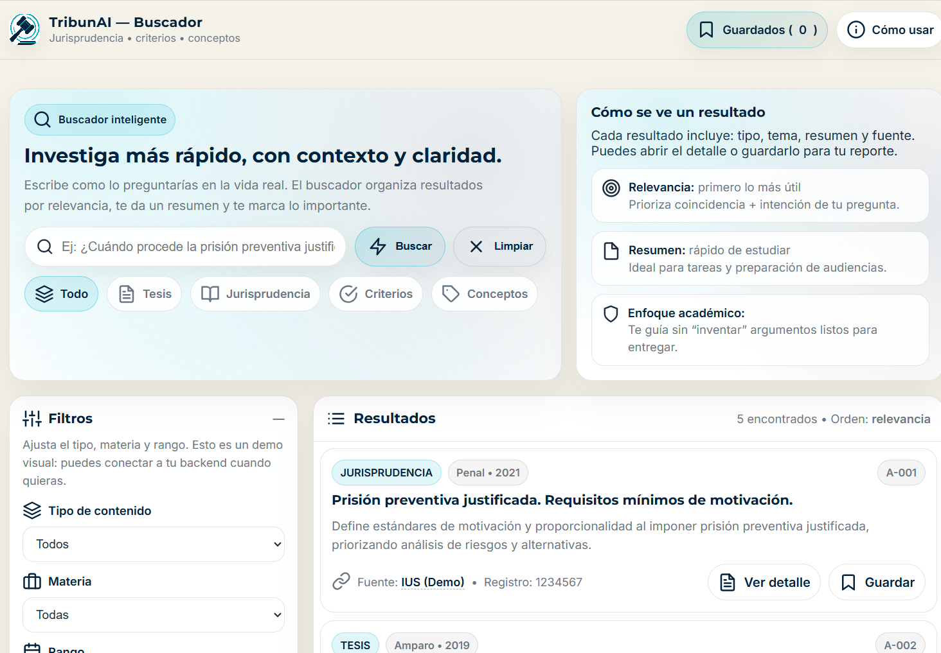Open the Cómo usar help
Image resolution: width=941 pixels, height=653 pixels.
(890, 30)
